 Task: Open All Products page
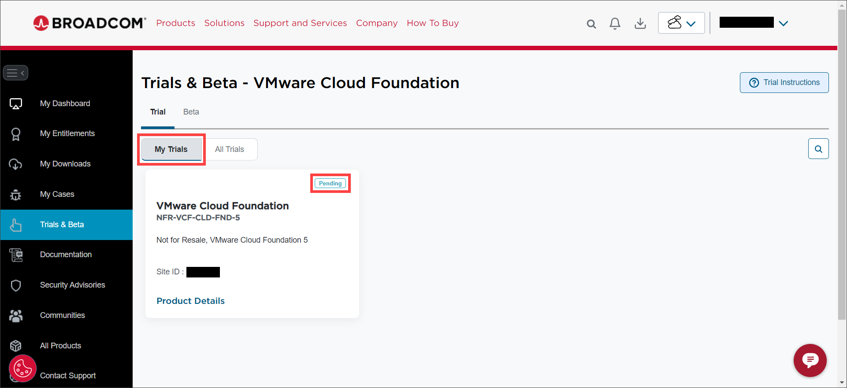point(60,346)
